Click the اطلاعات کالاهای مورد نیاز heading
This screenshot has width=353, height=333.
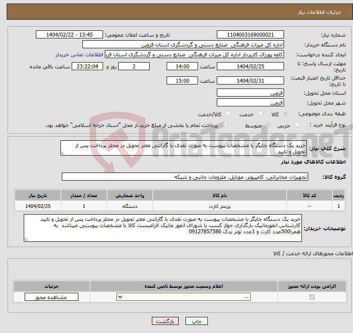[x=313, y=162]
